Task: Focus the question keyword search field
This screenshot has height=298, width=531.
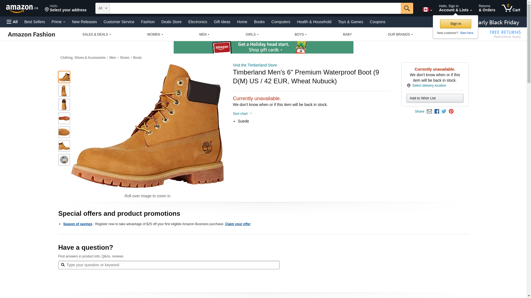Action: (169, 265)
